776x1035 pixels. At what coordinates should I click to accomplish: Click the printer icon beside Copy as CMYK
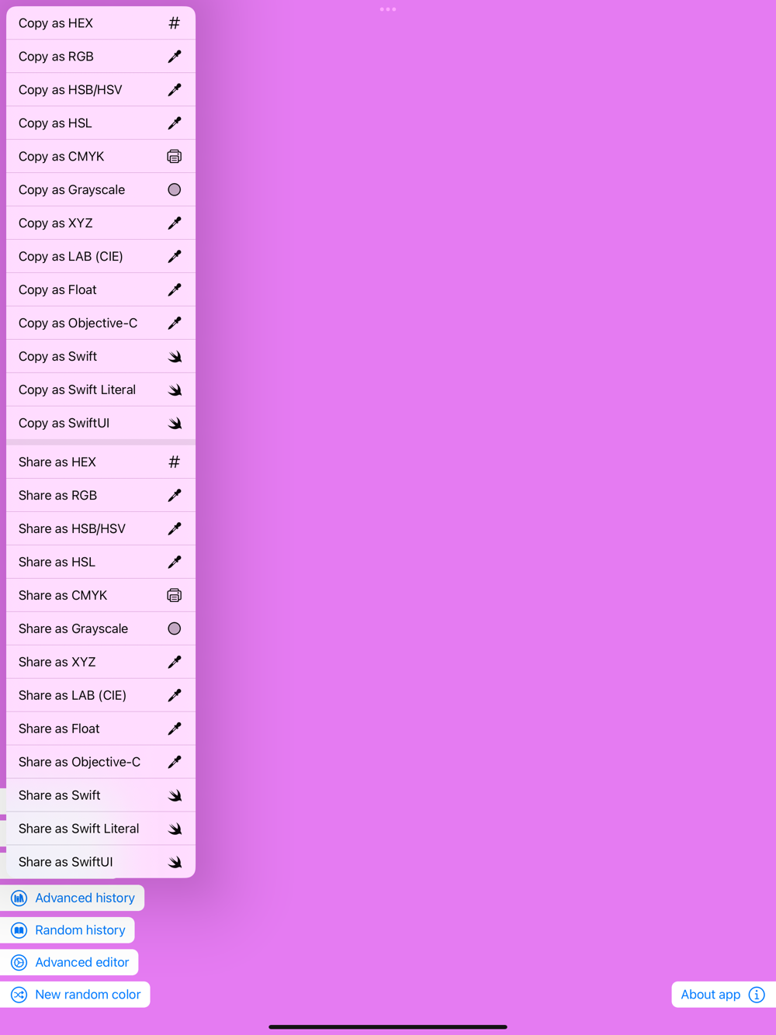point(175,157)
